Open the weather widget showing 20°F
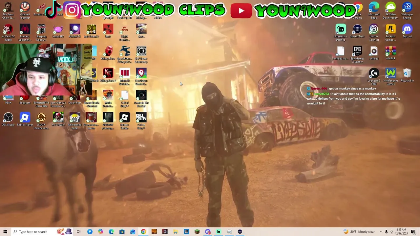This screenshot has height=236, width=420. pyautogui.click(x=359, y=232)
